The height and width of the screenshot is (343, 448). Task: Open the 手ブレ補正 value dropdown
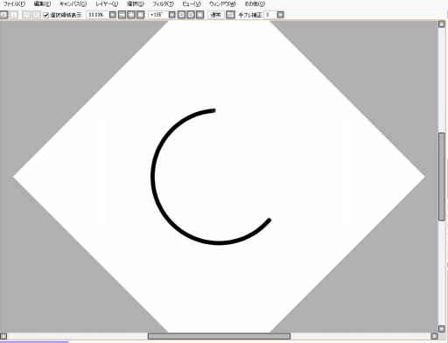point(280,15)
